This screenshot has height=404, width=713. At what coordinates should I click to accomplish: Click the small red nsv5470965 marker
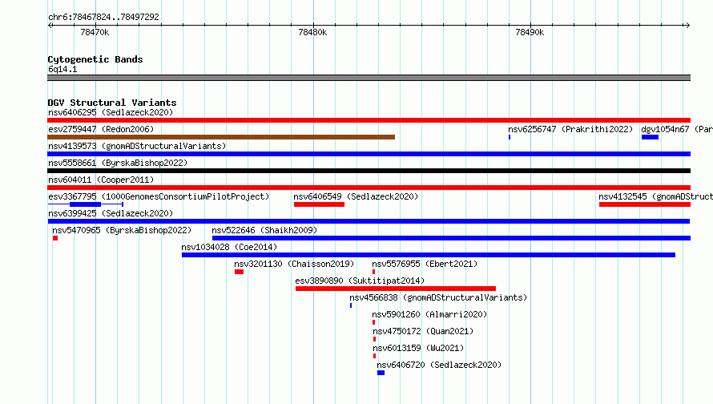point(55,238)
